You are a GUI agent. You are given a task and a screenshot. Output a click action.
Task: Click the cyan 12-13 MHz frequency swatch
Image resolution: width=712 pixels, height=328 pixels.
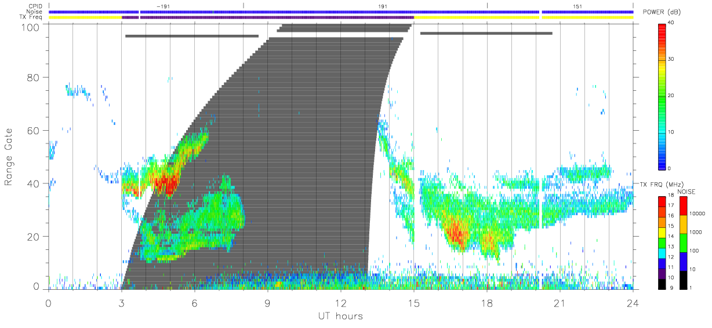tap(662, 252)
